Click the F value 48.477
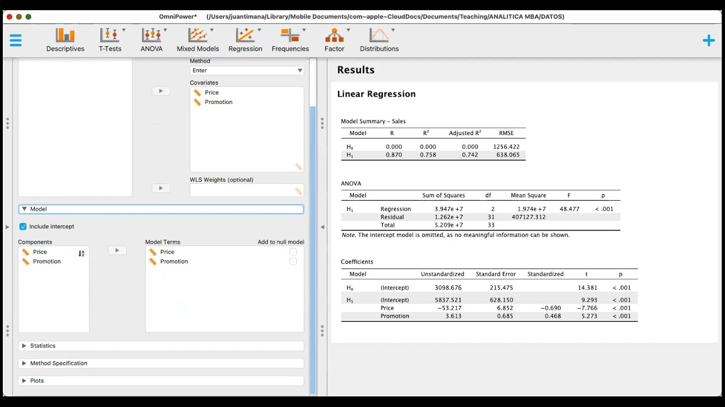This screenshot has height=407, width=725. [x=570, y=209]
